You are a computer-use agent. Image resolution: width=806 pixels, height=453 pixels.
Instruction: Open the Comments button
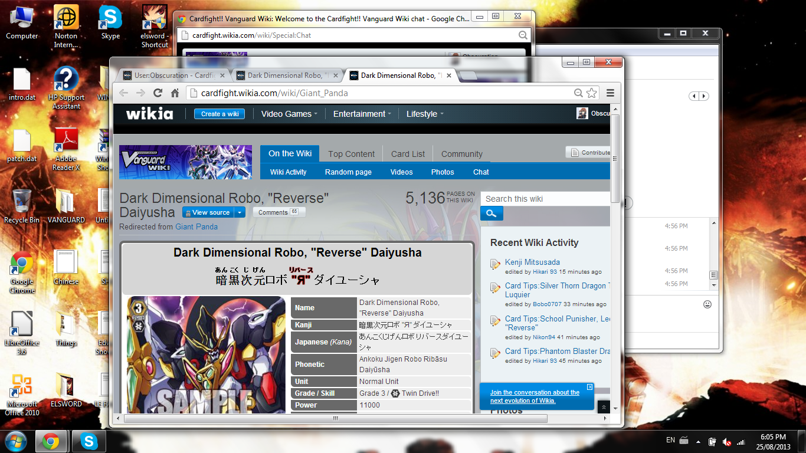(x=279, y=212)
